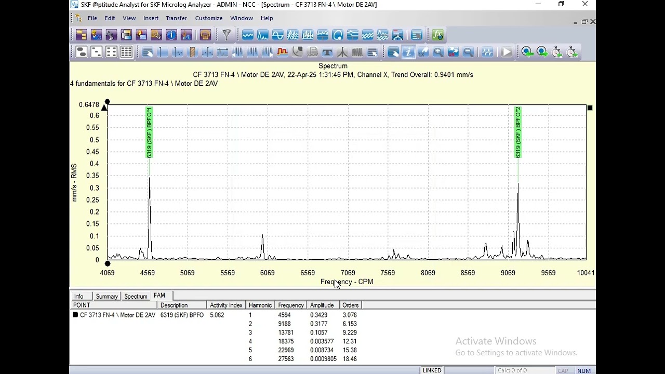665x374 pixels.
Task: Click the Frequency - CPM axis label
Action: (347, 282)
